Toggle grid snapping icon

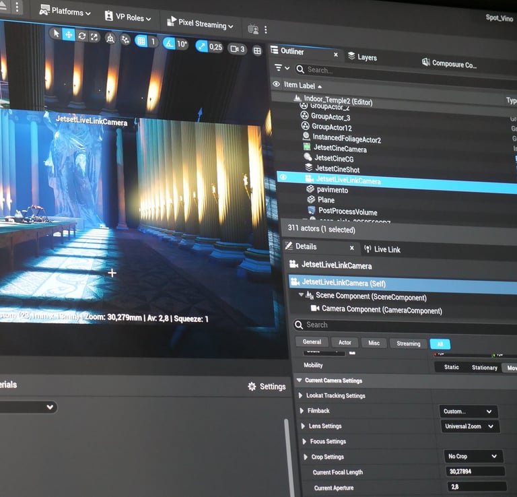[141, 41]
